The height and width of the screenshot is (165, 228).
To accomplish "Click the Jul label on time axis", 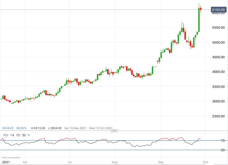I will tap(70, 162).
